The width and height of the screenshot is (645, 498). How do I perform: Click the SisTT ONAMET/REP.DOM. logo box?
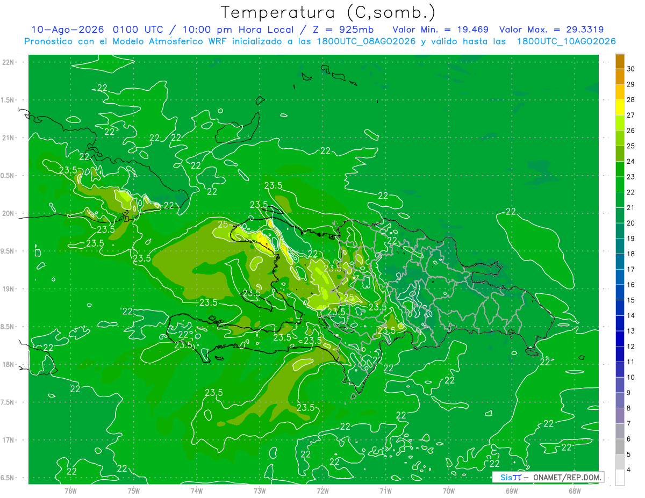coord(547,477)
